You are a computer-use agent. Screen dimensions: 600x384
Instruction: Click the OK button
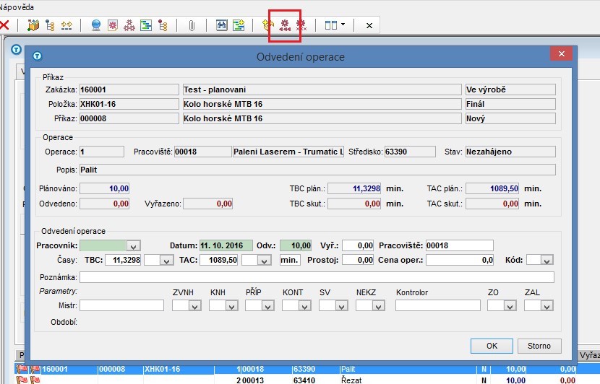coord(492,346)
